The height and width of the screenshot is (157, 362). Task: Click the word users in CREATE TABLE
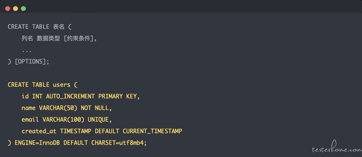[62, 85]
